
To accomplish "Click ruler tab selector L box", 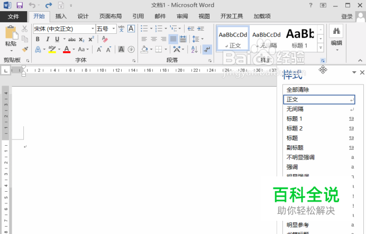I will tap(6, 70).
